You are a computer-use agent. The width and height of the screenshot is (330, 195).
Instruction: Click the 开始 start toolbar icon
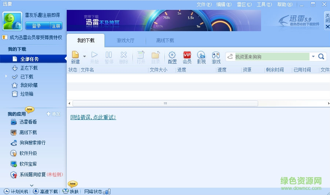[x=94, y=55]
